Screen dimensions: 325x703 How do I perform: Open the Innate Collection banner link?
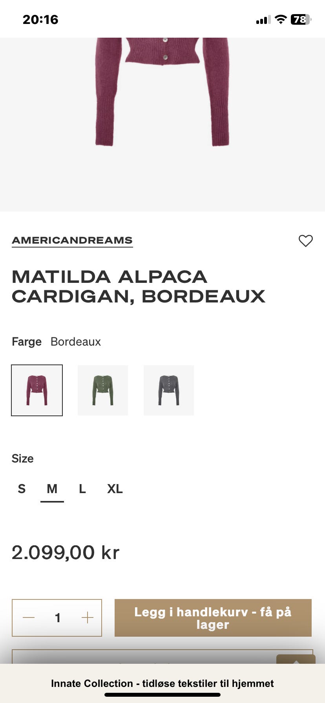pos(162,683)
